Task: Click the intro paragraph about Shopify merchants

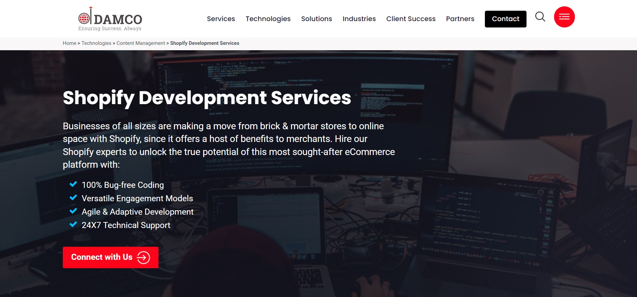Action: tap(229, 145)
